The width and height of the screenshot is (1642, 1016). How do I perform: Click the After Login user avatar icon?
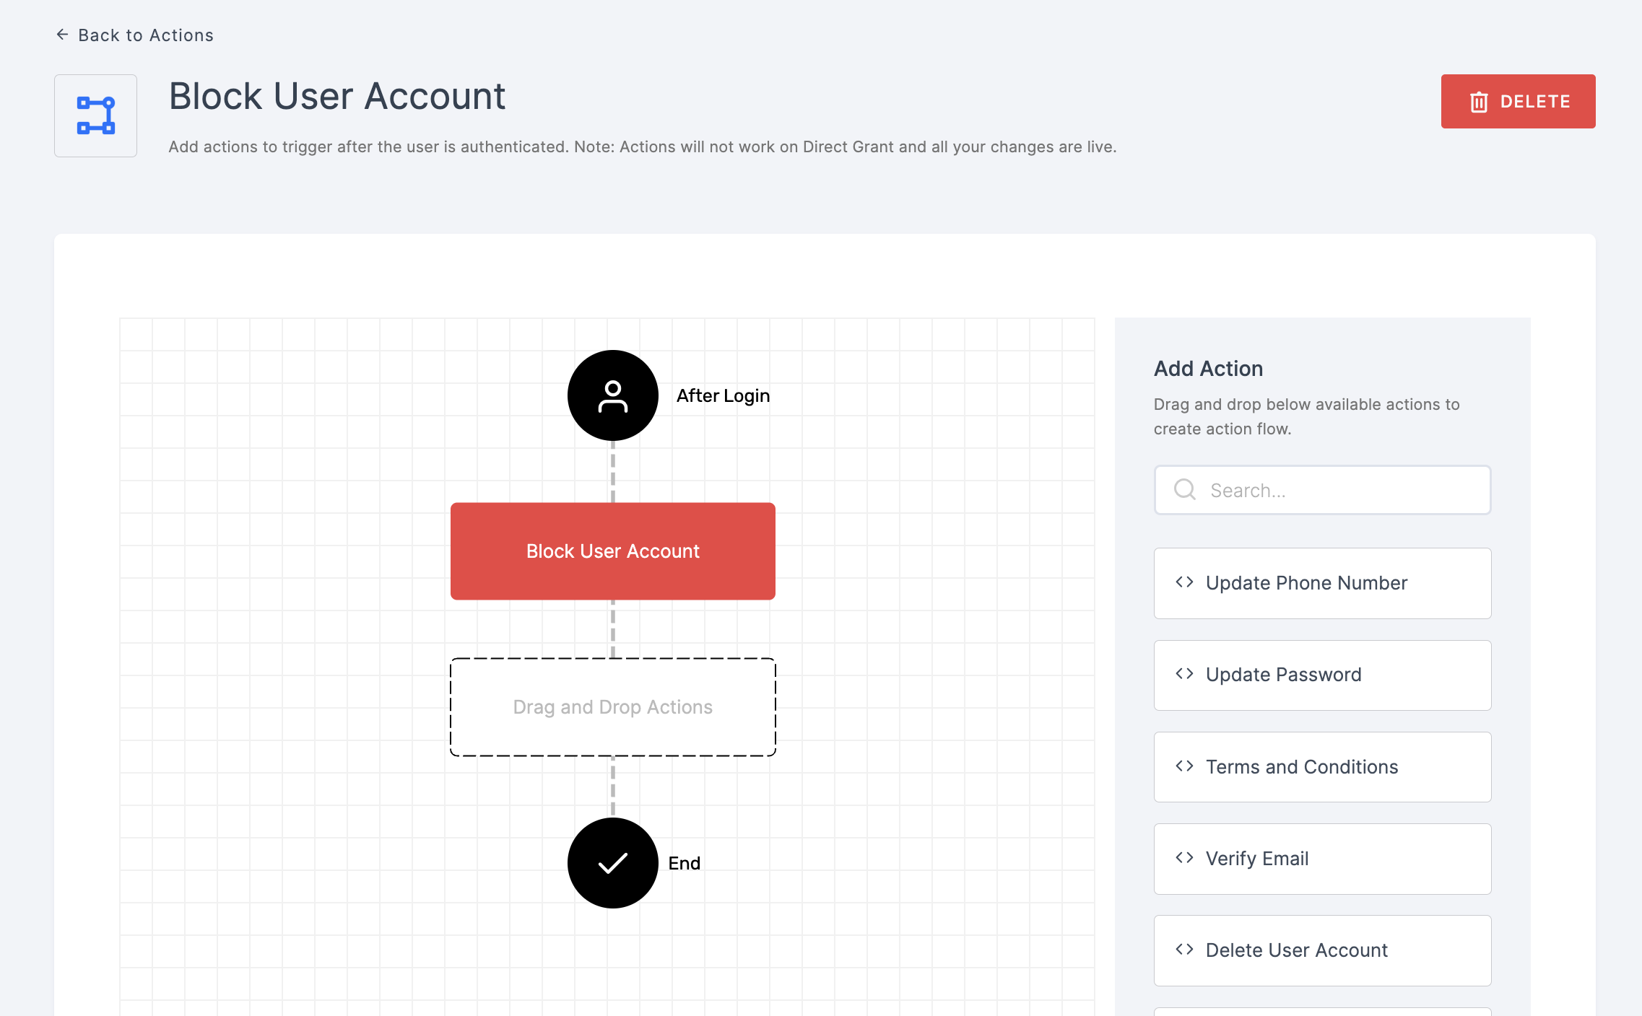point(612,395)
